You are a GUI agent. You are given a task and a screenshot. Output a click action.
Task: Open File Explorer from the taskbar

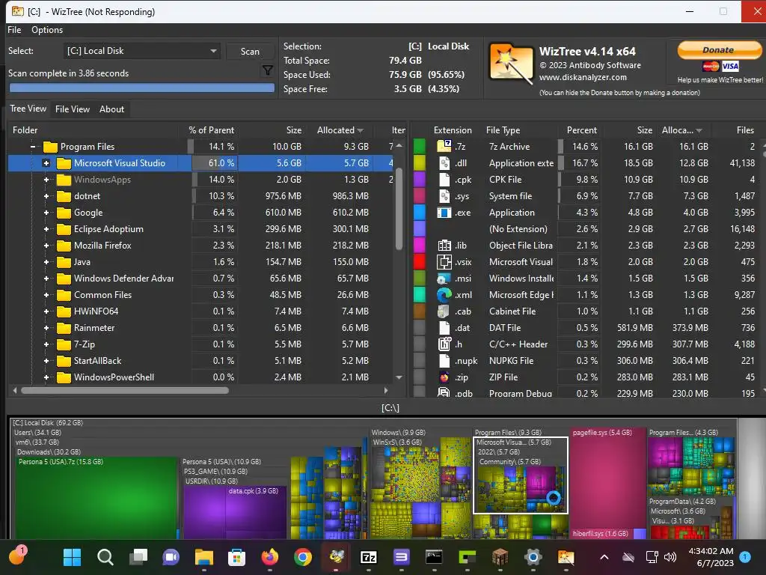point(203,557)
